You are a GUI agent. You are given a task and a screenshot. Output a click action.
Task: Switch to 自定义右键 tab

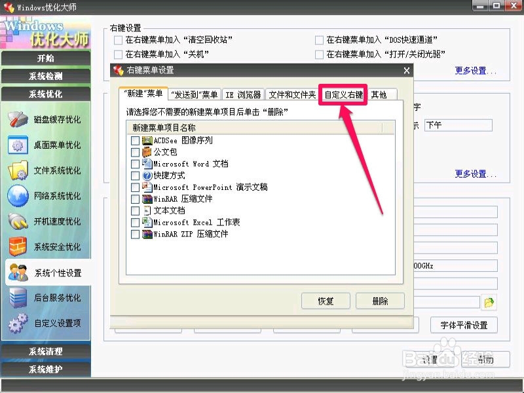343,94
